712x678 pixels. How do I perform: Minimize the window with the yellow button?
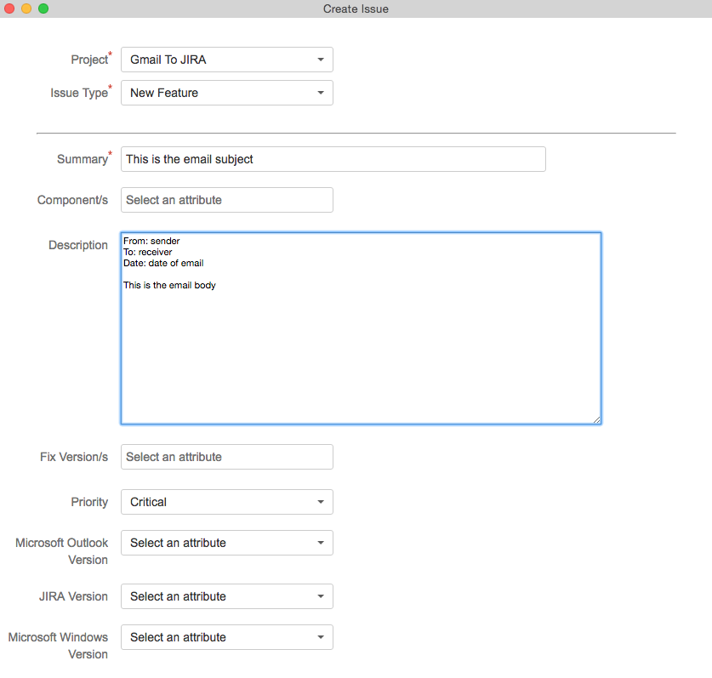(26, 9)
